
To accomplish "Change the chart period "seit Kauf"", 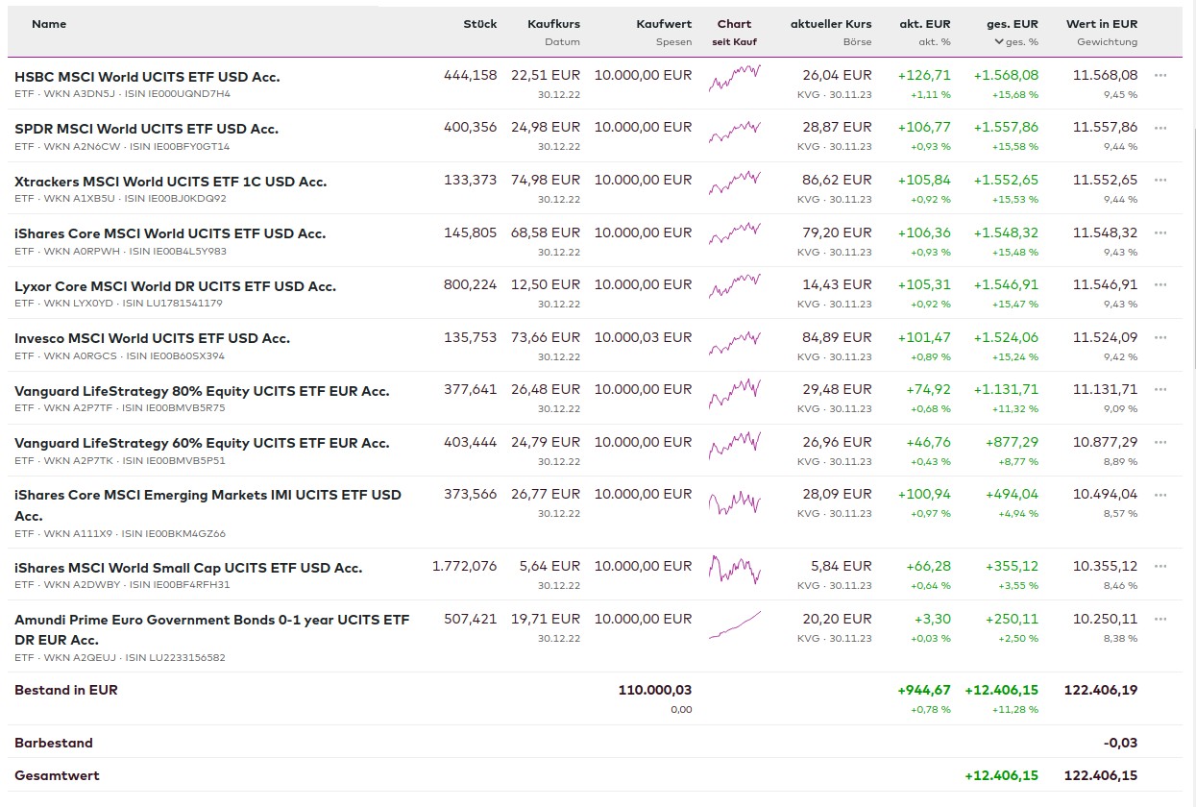I will pyautogui.click(x=734, y=42).
